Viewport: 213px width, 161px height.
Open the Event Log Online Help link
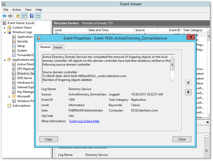coord(84,121)
